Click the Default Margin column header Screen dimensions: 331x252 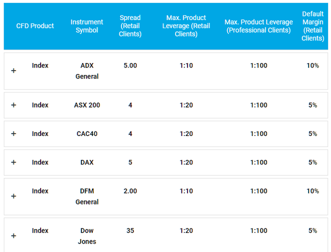(x=312, y=26)
